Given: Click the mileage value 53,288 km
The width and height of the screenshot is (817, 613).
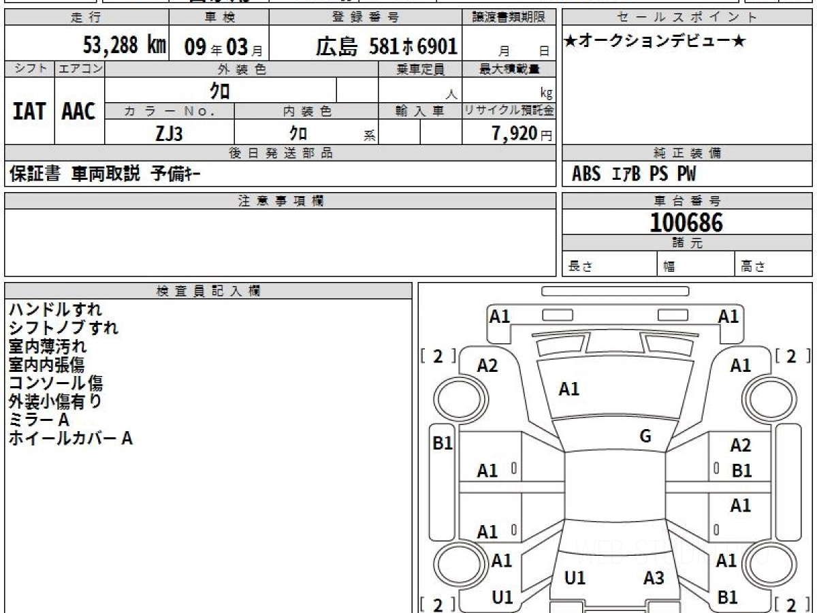Looking at the screenshot, I should click(x=124, y=45).
